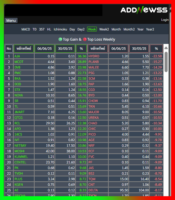Open the RCL stock symbol

pos(17,123)
